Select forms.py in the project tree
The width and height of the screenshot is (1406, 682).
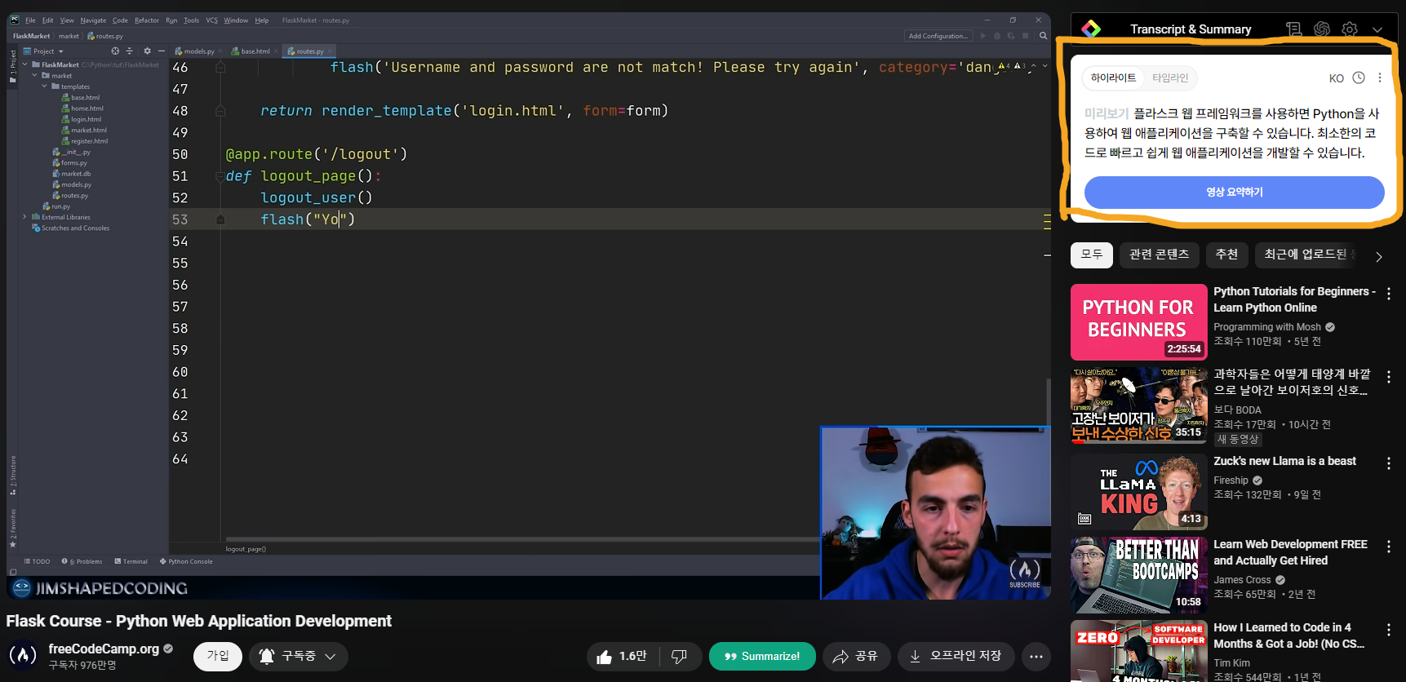coord(69,163)
